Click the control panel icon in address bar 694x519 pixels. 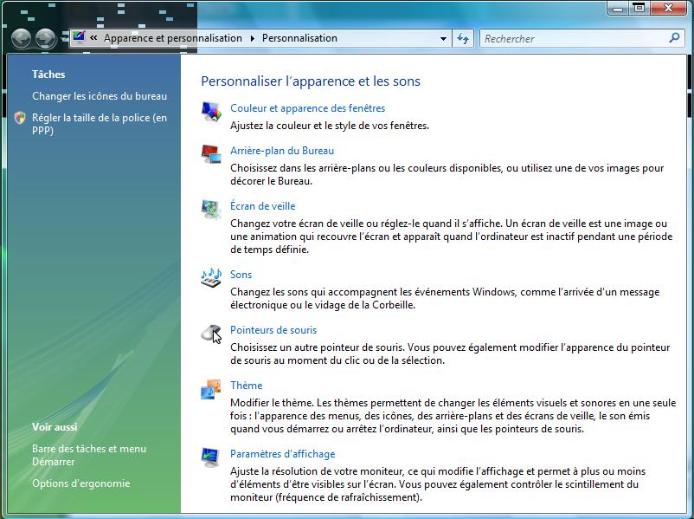coord(79,37)
